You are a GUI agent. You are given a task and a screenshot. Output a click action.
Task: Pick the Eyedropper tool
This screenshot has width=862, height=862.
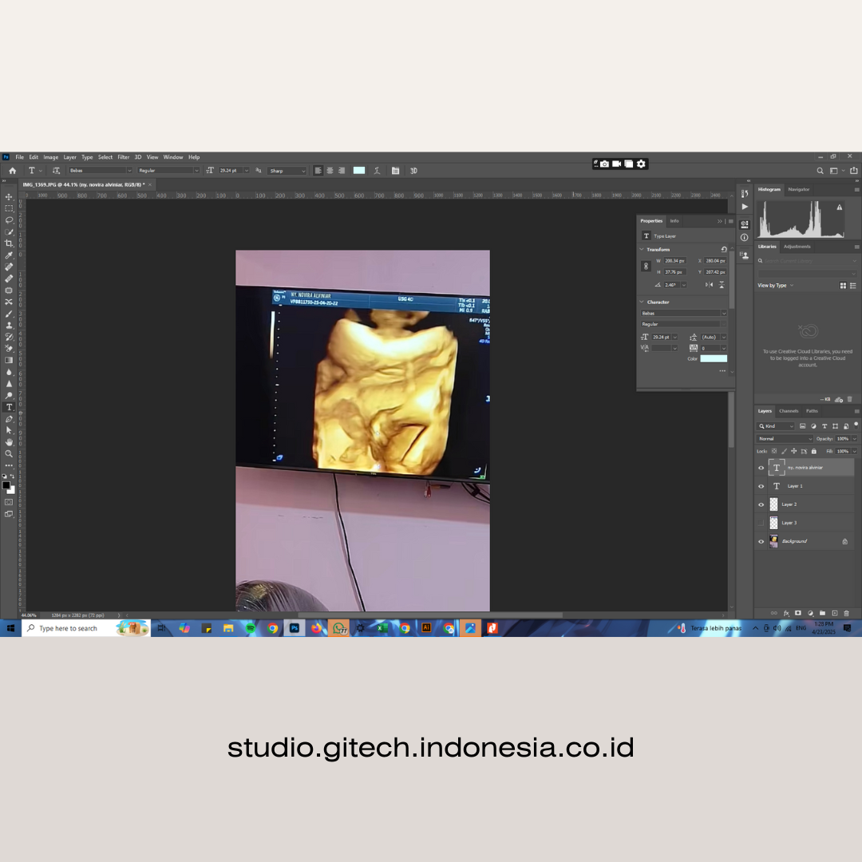[9, 255]
